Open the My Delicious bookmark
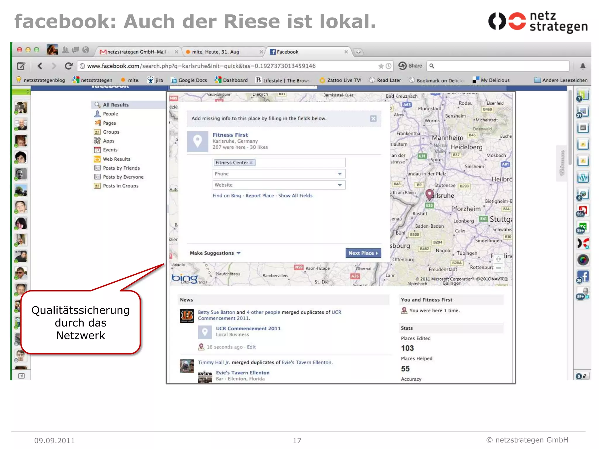Viewport: 599px width, 449px height. point(491,80)
